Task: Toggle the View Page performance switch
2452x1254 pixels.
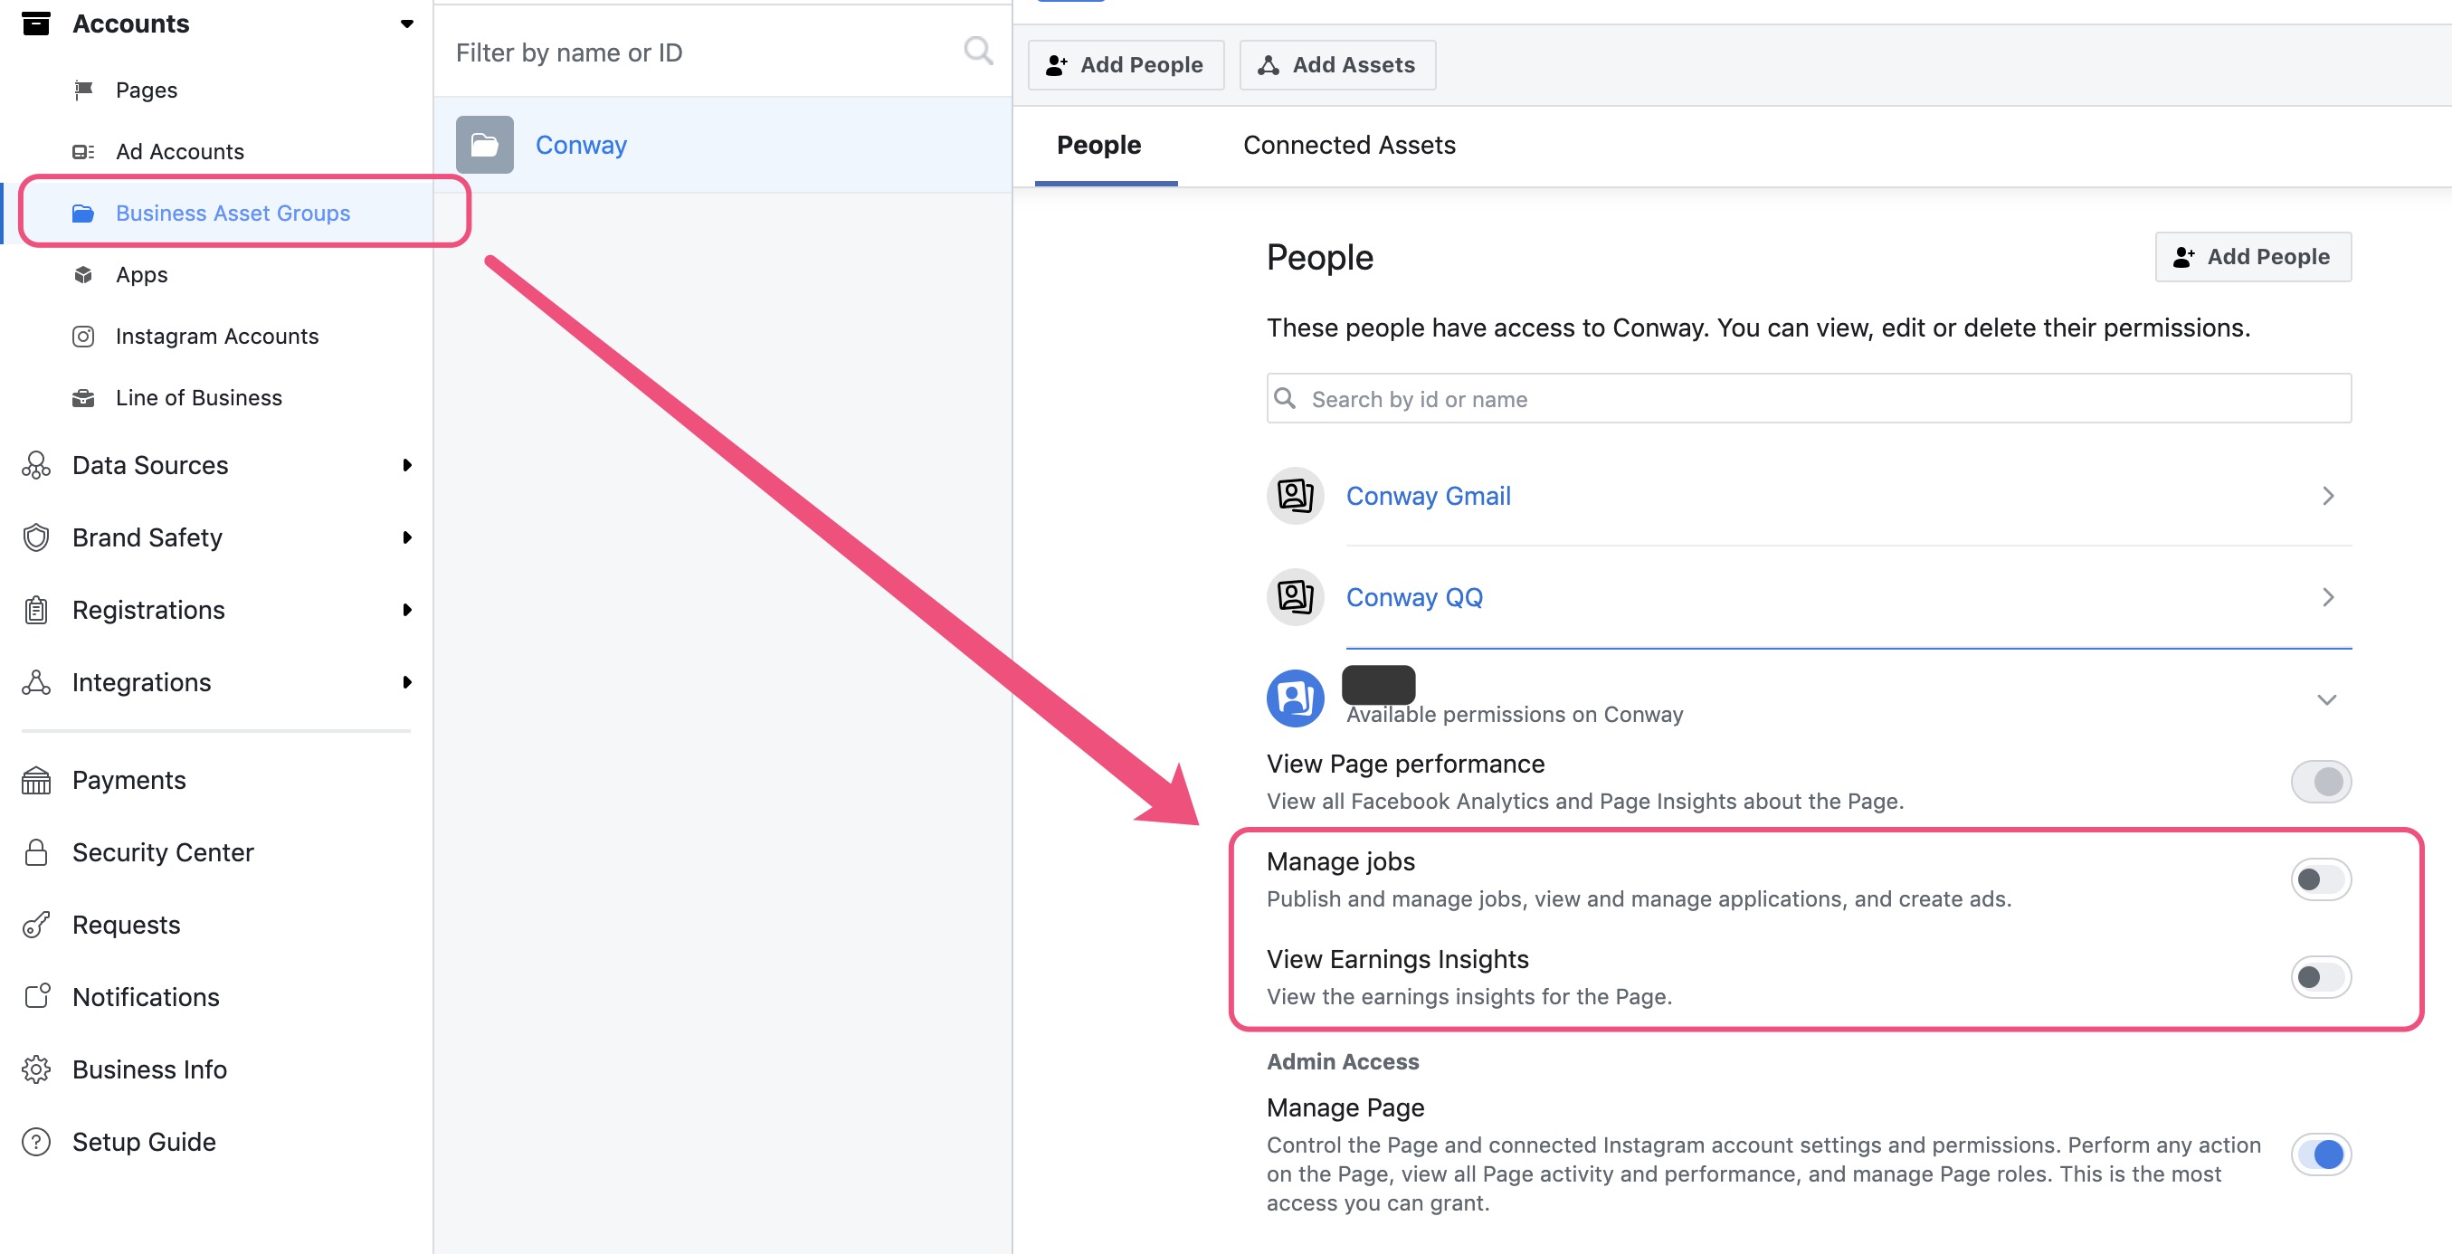Action: pos(2323,781)
